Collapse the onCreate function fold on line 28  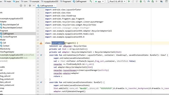44,82
